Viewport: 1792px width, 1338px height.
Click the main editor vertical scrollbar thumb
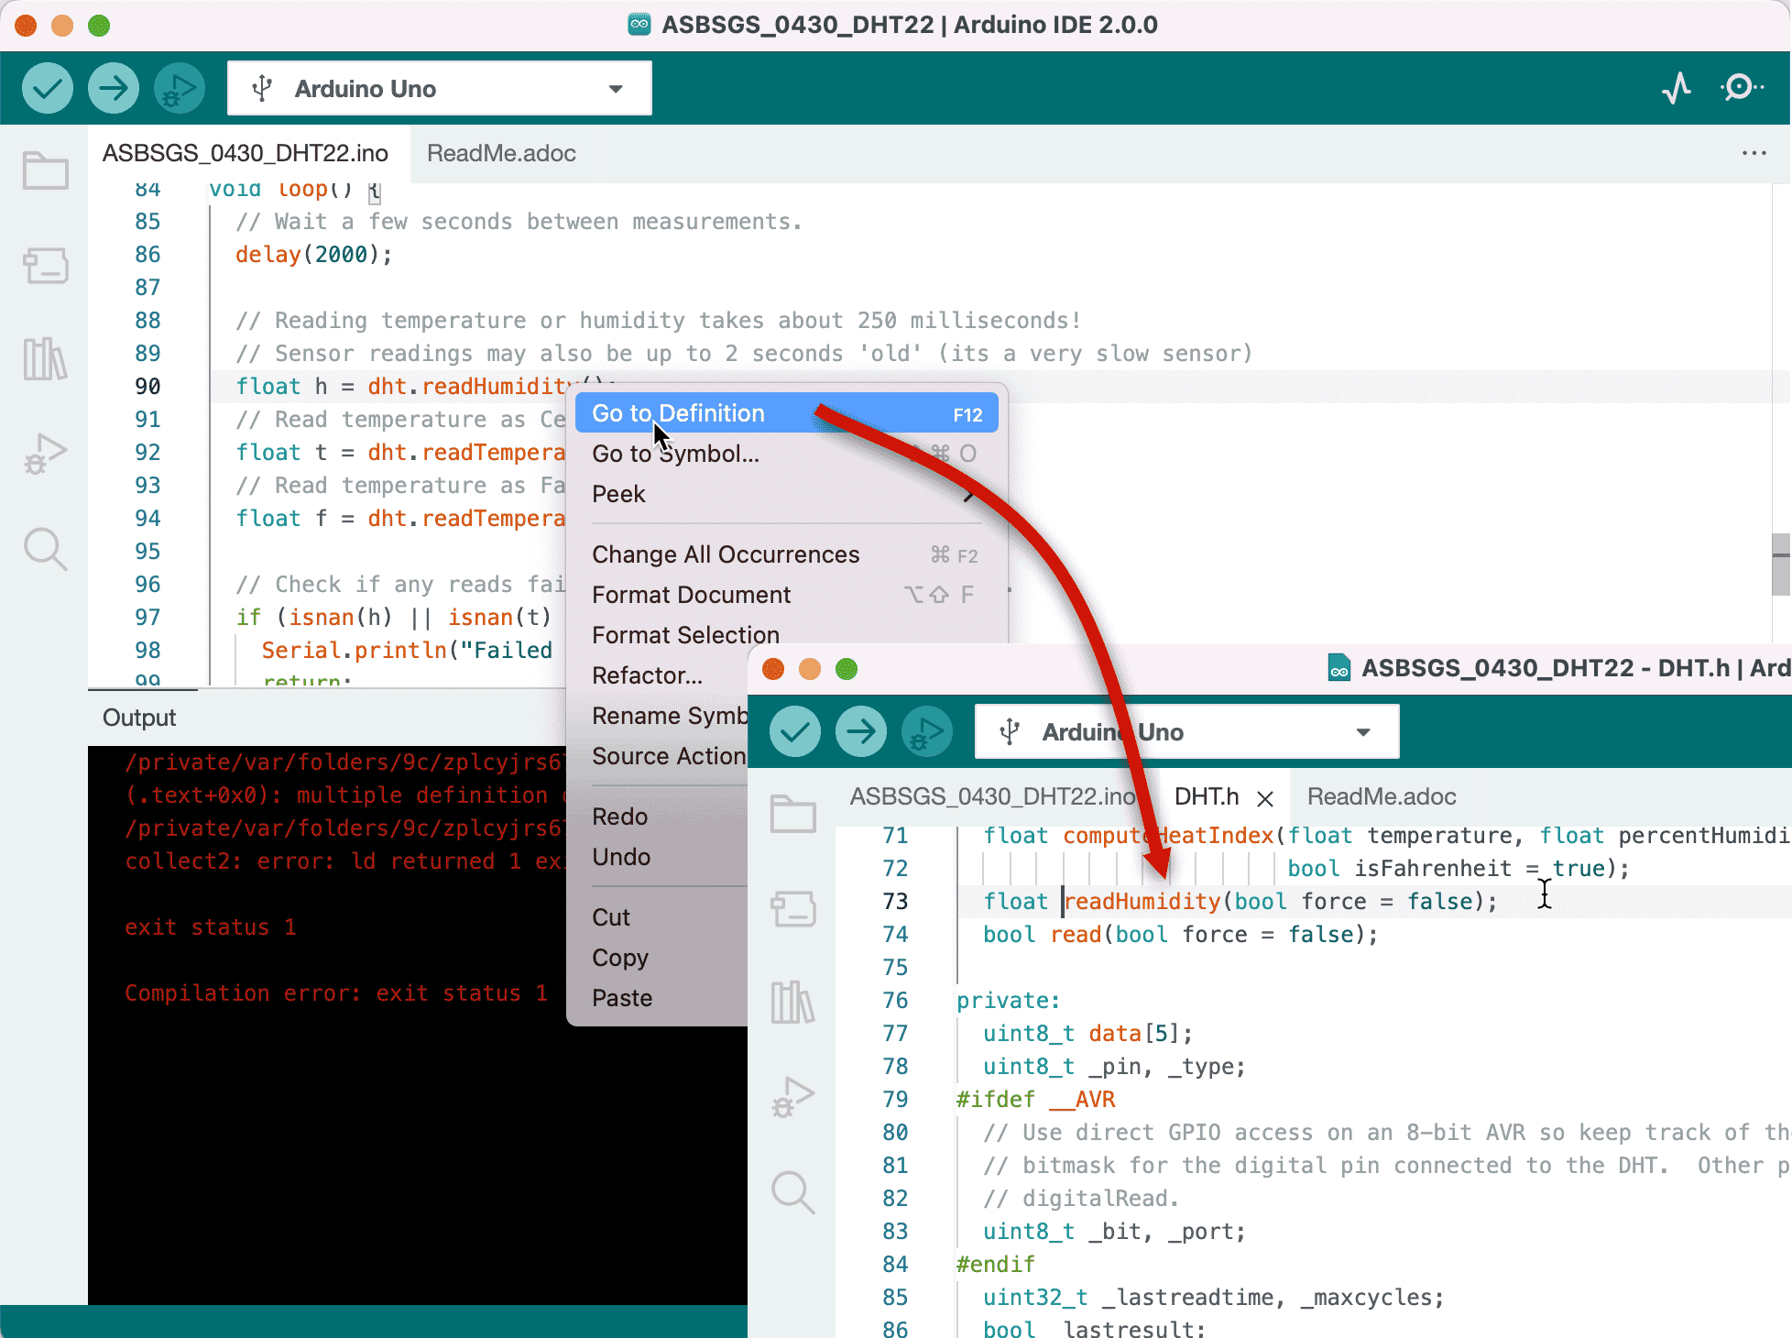(1781, 565)
